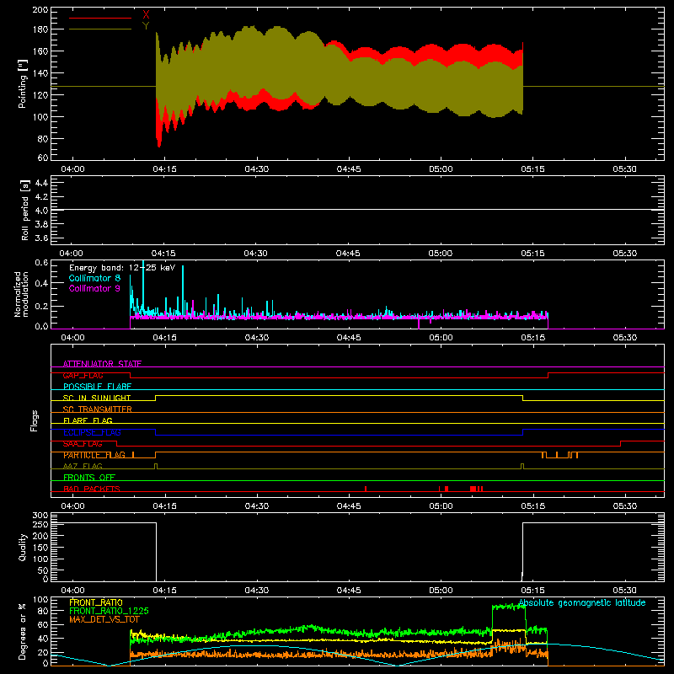The image size is (674, 674).
Task: Select the BAD_PACKETS flag label
Action: click(92, 489)
